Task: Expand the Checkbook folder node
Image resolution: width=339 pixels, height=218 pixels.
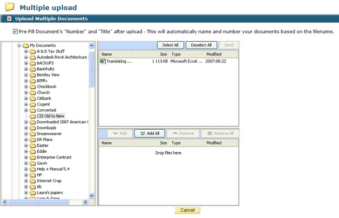Action: (x=26, y=87)
